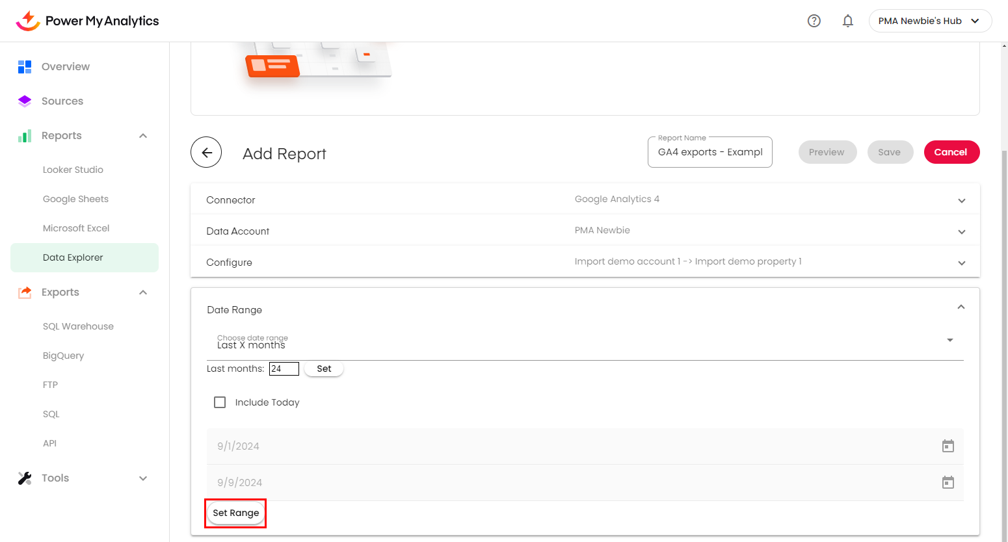This screenshot has height=542, width=1008.
Task: Expand the Connector row
Action: [961, 200]
